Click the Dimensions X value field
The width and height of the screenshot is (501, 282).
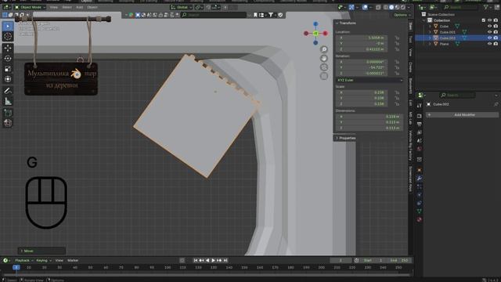tap(369, 117)
